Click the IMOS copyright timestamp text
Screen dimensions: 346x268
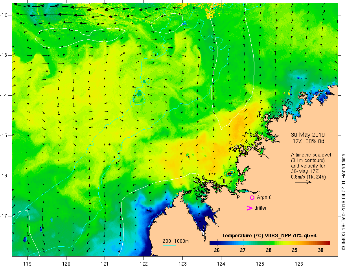(343, 202)
